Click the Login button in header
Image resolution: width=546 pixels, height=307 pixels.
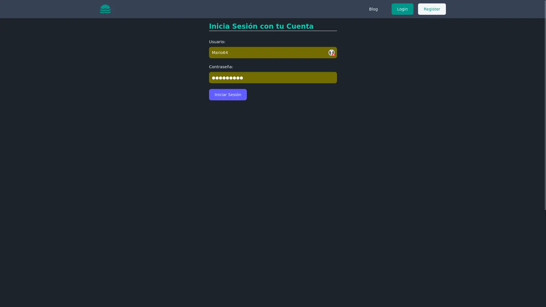(402, 9)
